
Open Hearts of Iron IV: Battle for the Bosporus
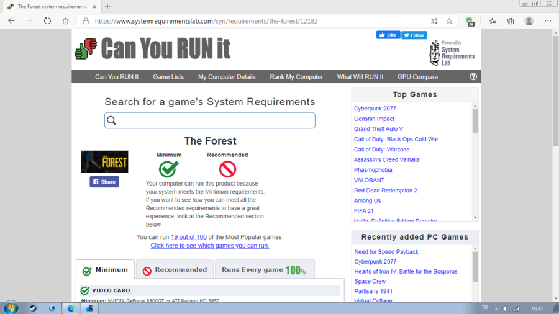click(406, 271)
